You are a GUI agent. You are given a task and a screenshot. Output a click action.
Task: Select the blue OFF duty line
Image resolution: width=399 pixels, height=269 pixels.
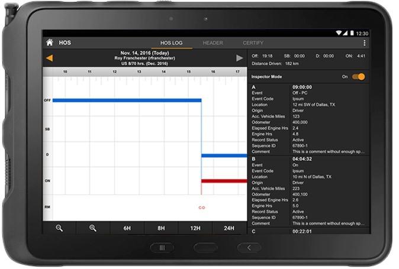(x=127, y=101)
